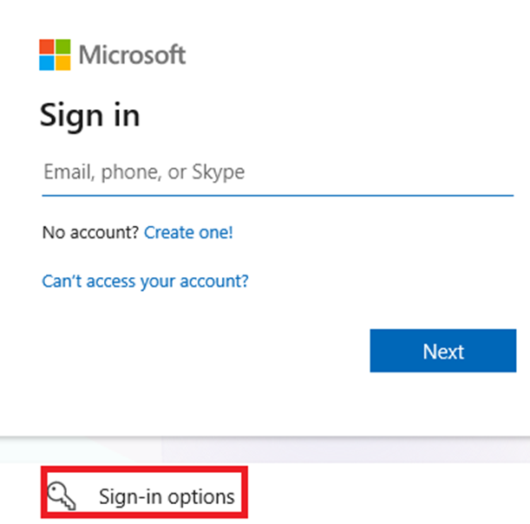Click the Sign in heading

coord(89,115)
